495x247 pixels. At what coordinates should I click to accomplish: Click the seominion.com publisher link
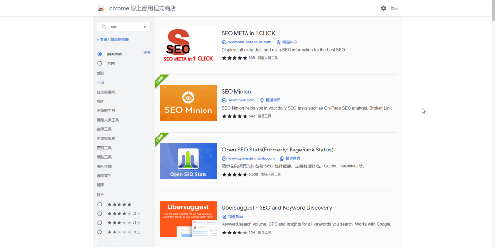point(241,100)
